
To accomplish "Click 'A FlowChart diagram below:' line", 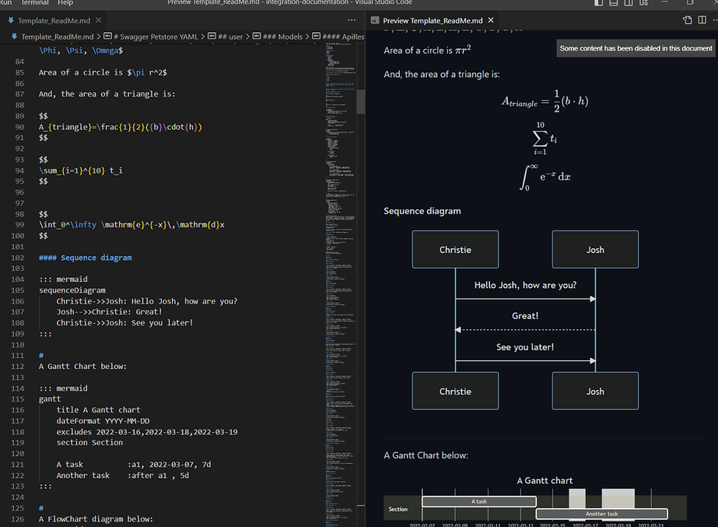I will point(96,519).
